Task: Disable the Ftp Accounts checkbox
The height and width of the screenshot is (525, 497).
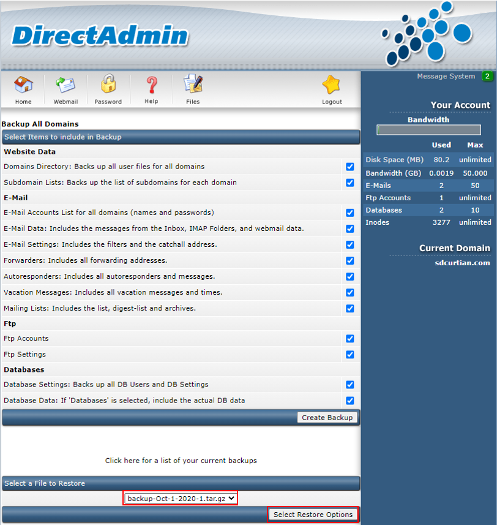Action: 350,339
